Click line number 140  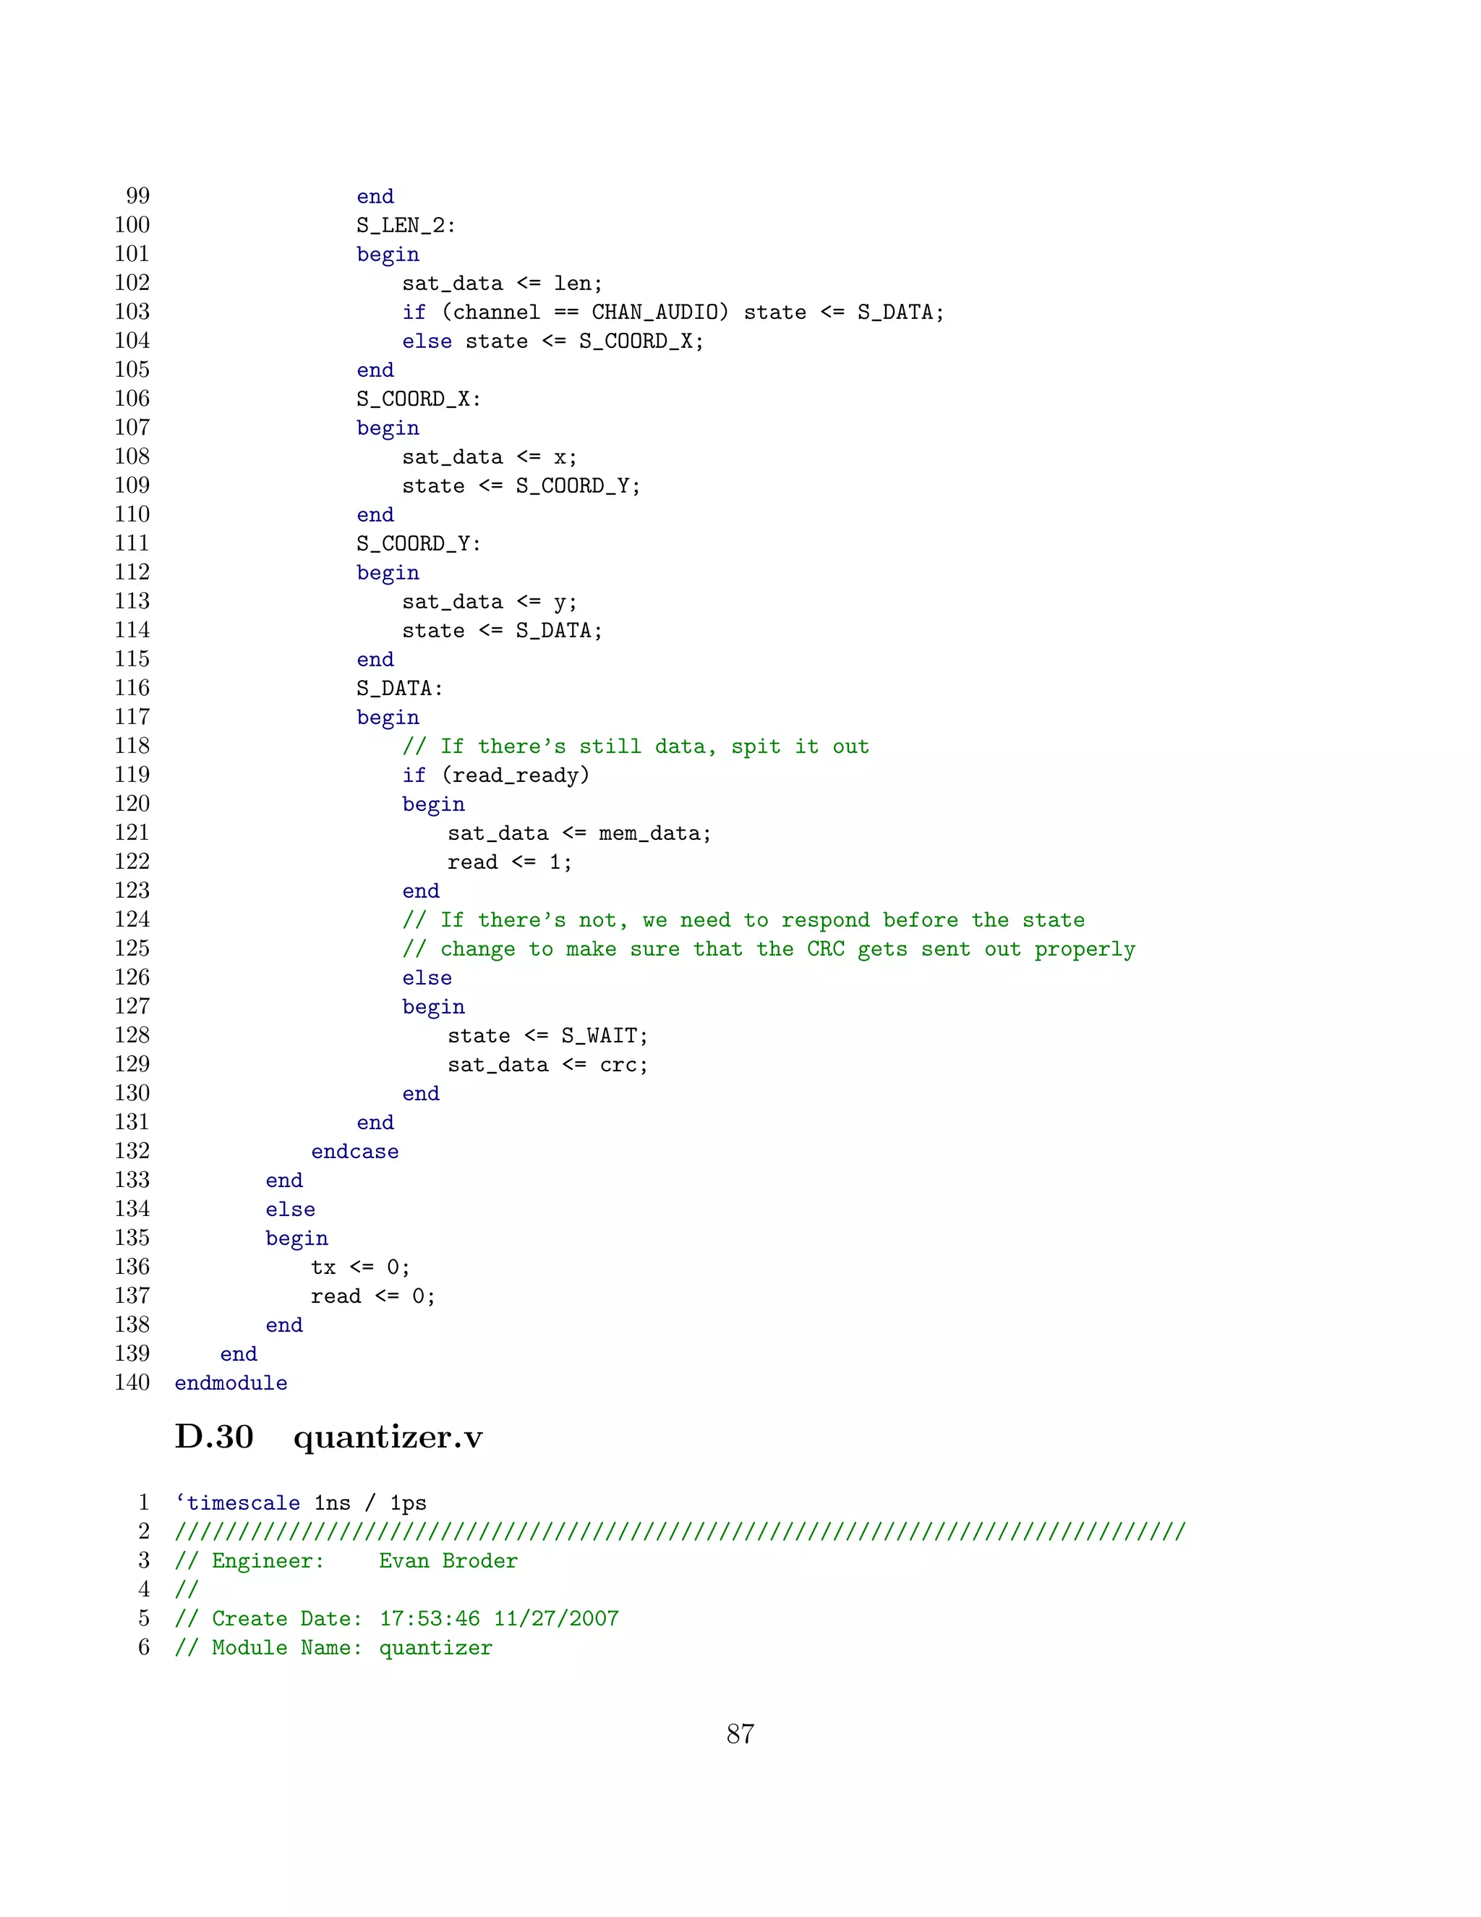[132, 1382]
